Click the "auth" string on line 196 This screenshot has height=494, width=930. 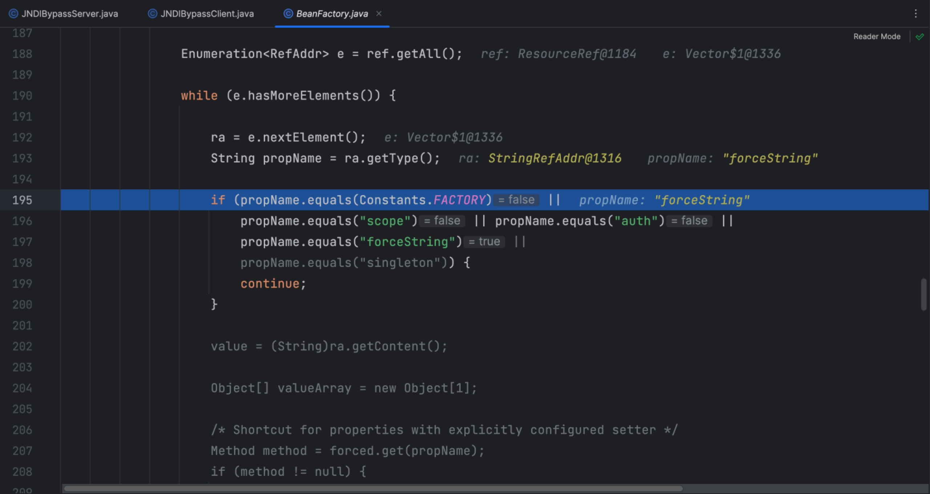636,221
